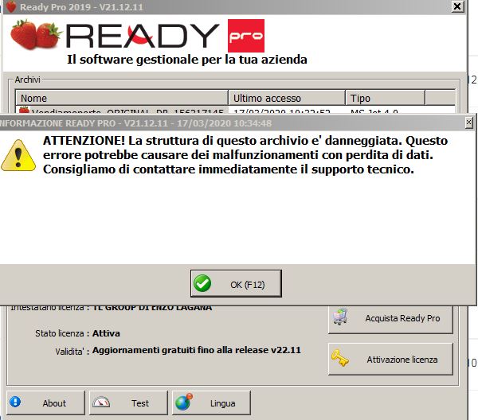Select text 'Aggiornamenti gratuiti fino alla release v22.11'
This screenshot has width=478, height=420.
[x=197, y=350]
